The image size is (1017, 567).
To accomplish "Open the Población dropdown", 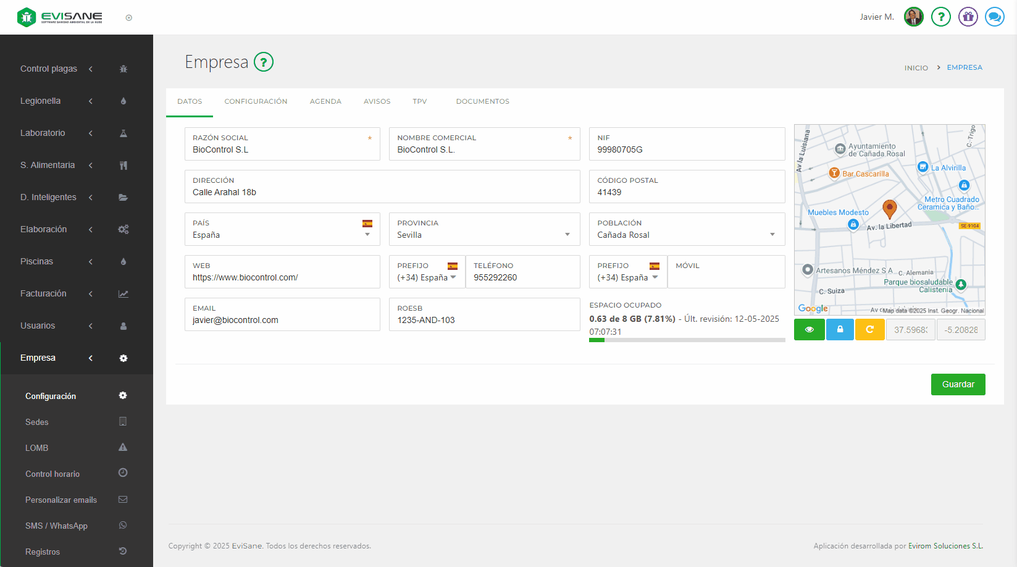I will point(687,229).
